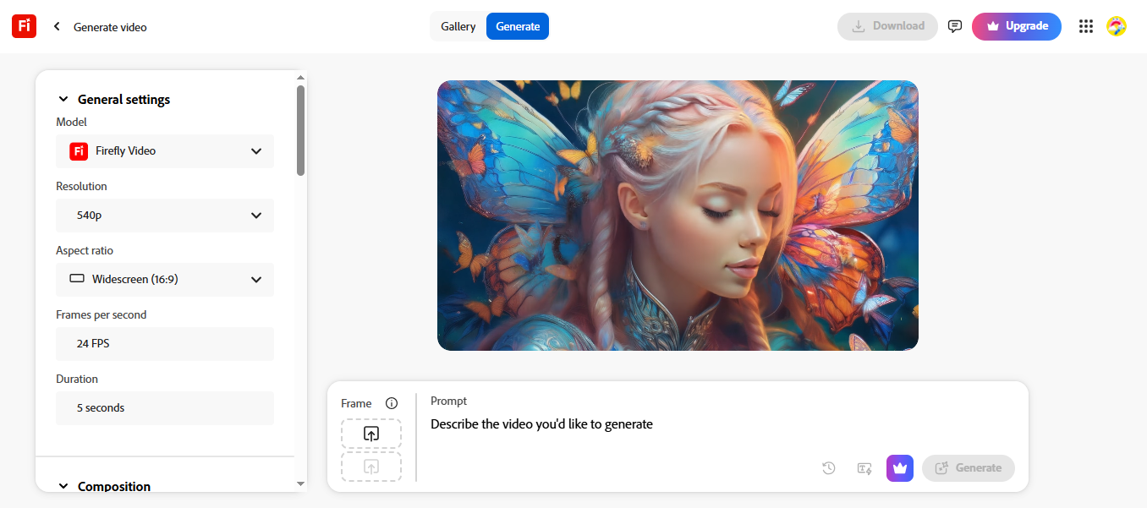The image size is (1147, 508).
Task: Open the user profile avatar
Action: [x=1117, y=26]
